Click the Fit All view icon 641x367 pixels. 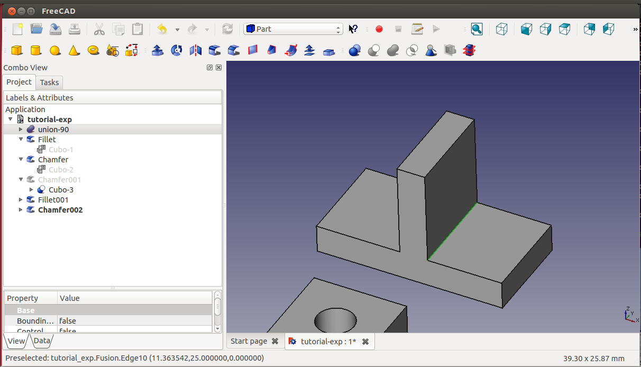tap(477, 29)
